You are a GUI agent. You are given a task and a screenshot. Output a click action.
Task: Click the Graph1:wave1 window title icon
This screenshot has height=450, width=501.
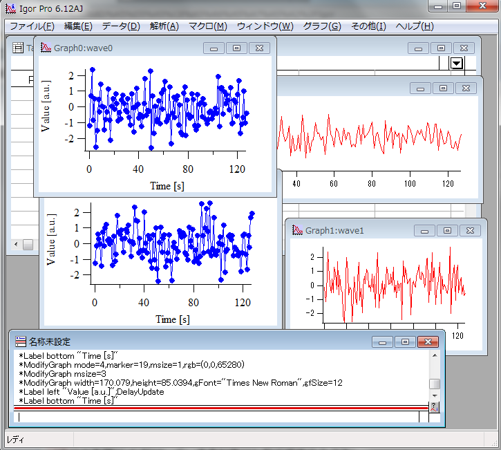click(297, 230)
